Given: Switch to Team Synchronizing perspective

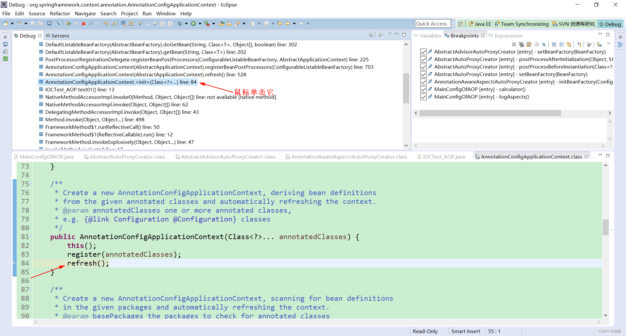Looking at the screenshot, I should (x=522, y=24).
